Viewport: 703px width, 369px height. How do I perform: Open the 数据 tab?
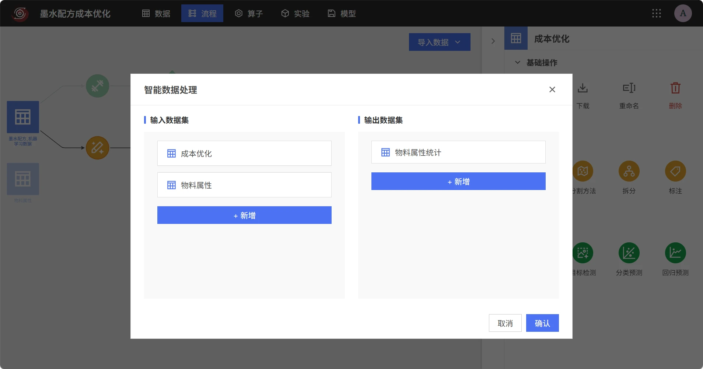(x=156, y=14)
